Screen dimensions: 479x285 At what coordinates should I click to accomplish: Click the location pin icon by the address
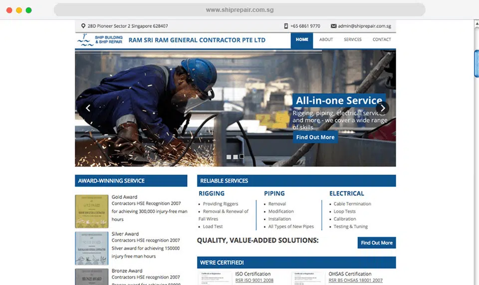tap(83, 26)
